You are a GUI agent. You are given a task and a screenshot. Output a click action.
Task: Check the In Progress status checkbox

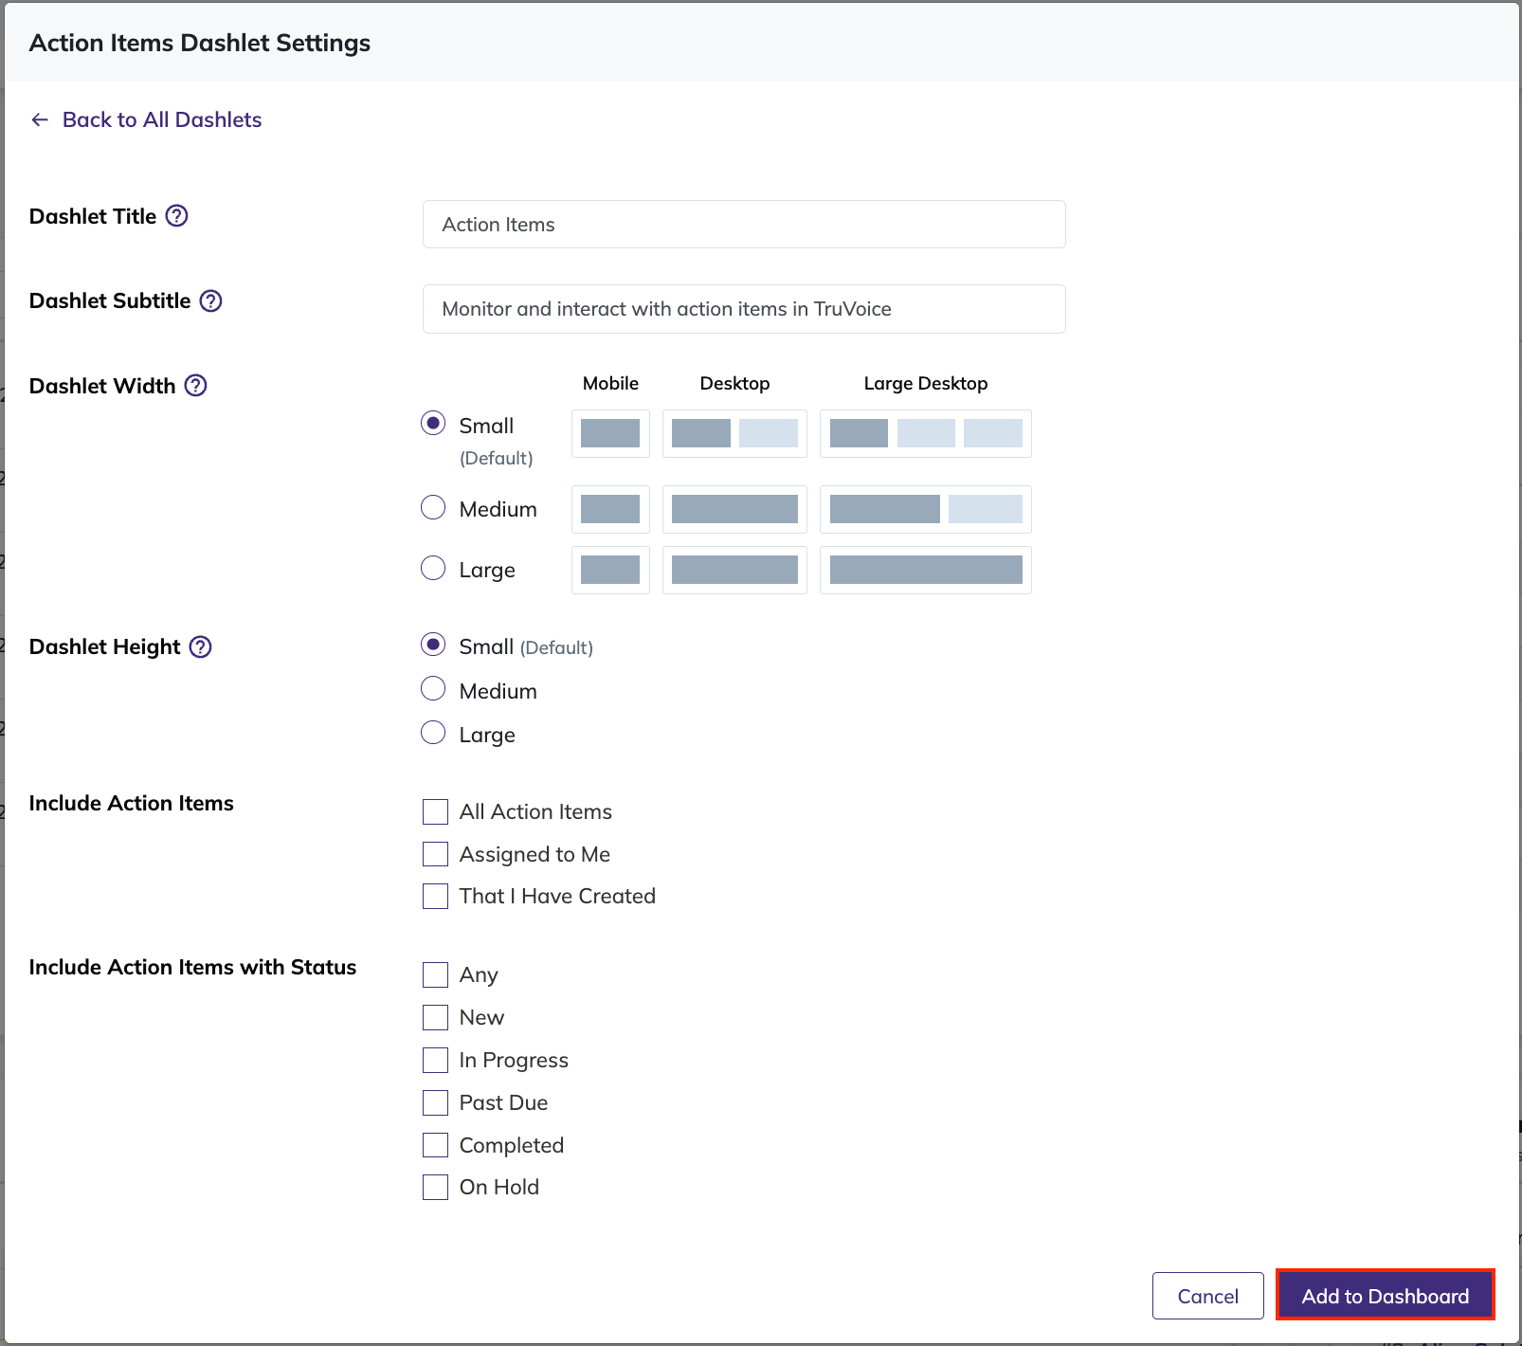(436, 1060)
